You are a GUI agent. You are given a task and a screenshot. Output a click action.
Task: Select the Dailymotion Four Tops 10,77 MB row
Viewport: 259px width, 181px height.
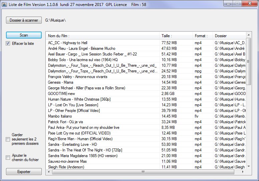coord(146,65)
